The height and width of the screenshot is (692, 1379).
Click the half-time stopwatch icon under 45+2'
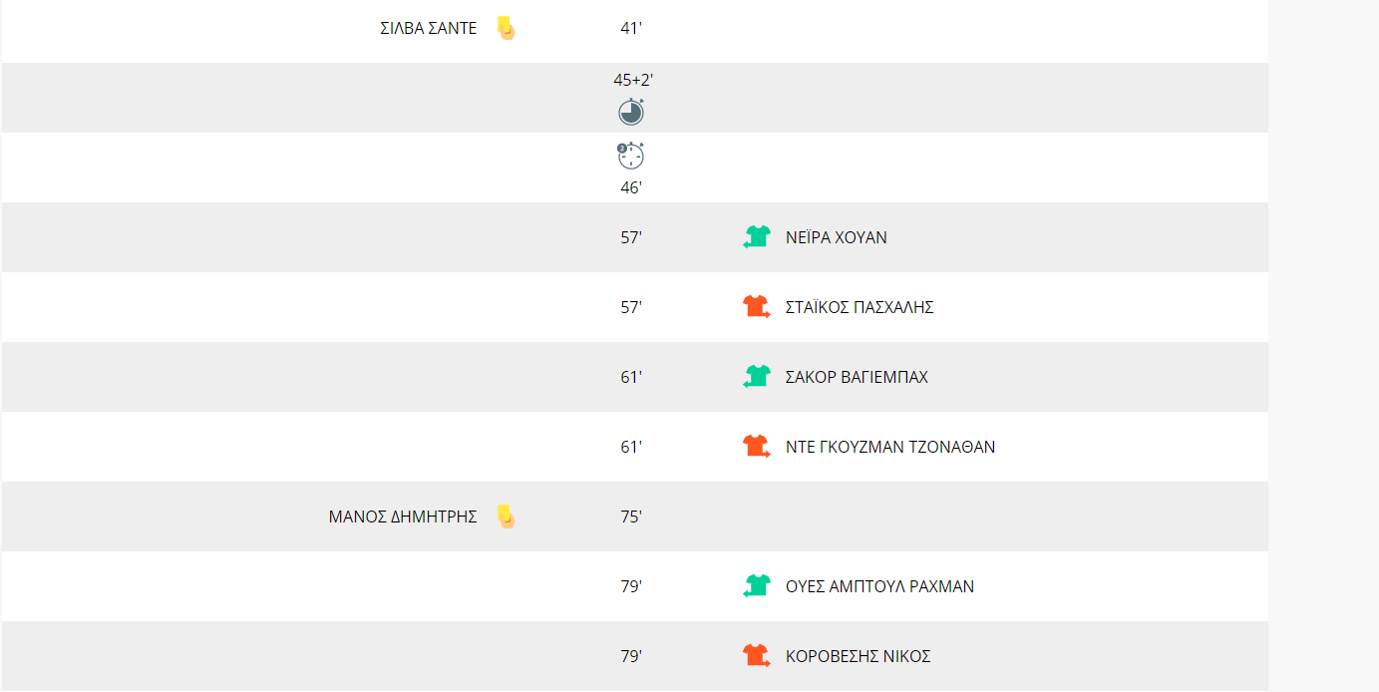coord(631,112)
